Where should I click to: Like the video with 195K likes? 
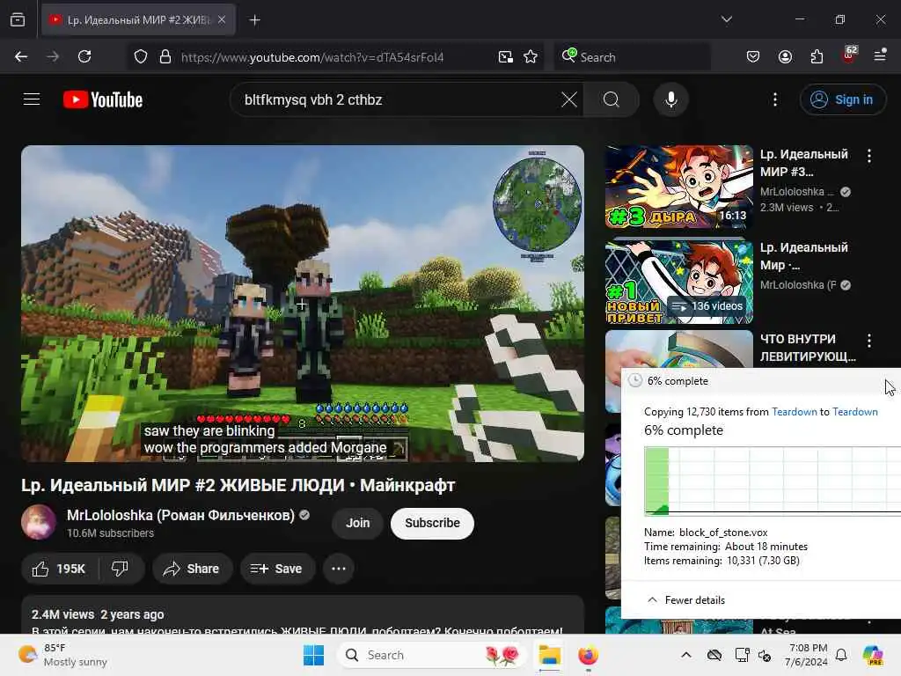coord(59,569)
